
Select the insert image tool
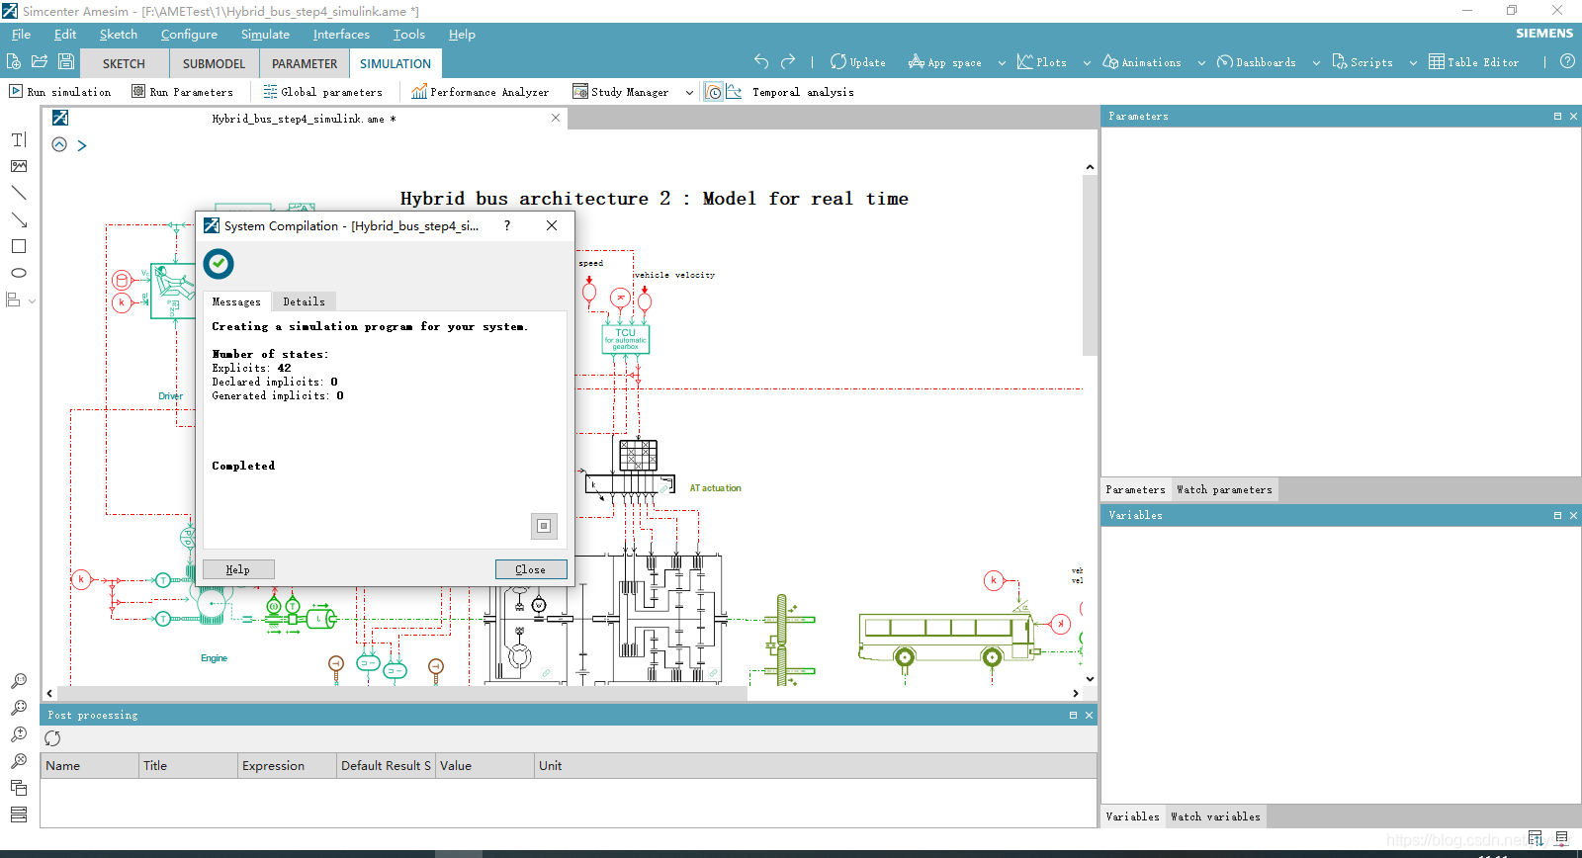pos(19,166)
